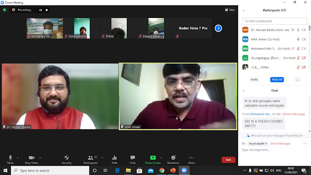The height and width of the screenshot is (175, 311).
Task: Select the SAHANDEEN video thumbnail
Action: coord(82,28)
